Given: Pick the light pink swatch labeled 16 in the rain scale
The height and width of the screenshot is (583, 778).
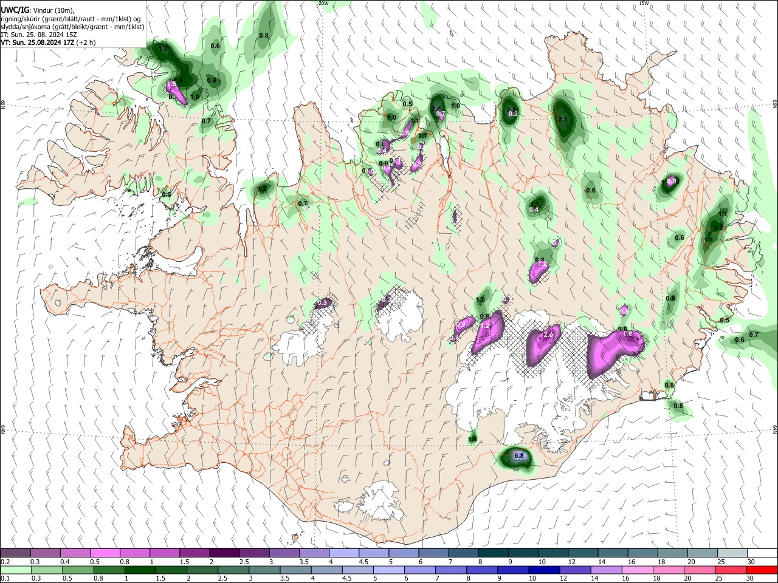Looking at the screenshot, I should pyautogui.click(x=637, y=570).
